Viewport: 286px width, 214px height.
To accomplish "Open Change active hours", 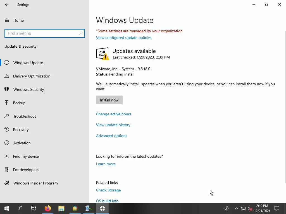I will click(113, 114).
